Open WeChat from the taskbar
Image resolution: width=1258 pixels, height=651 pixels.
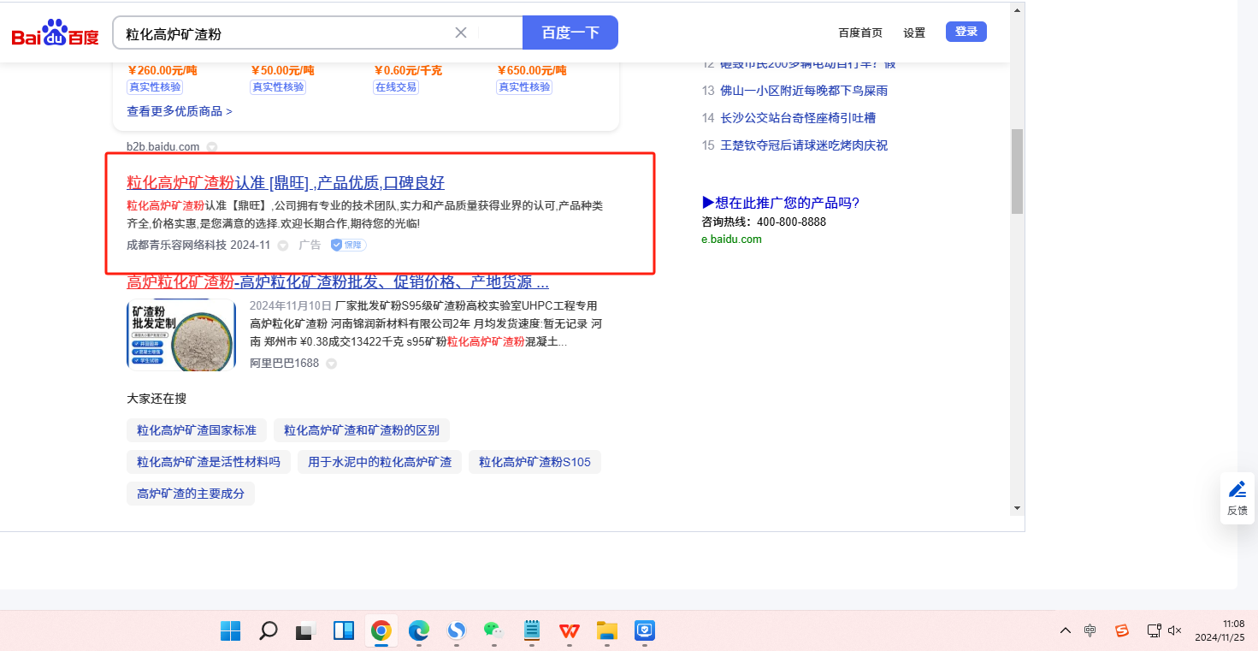click(x=493, y=631)
